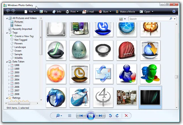Reset thumbnails to default size icon
This screenshot has height=125, width=183.
70,116
